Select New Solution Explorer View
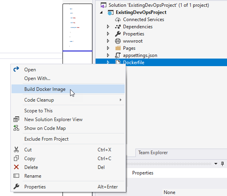 click(68, 120)
